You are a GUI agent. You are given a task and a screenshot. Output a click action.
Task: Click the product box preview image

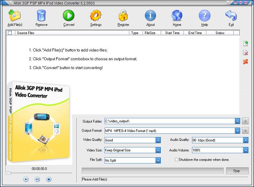39,122
